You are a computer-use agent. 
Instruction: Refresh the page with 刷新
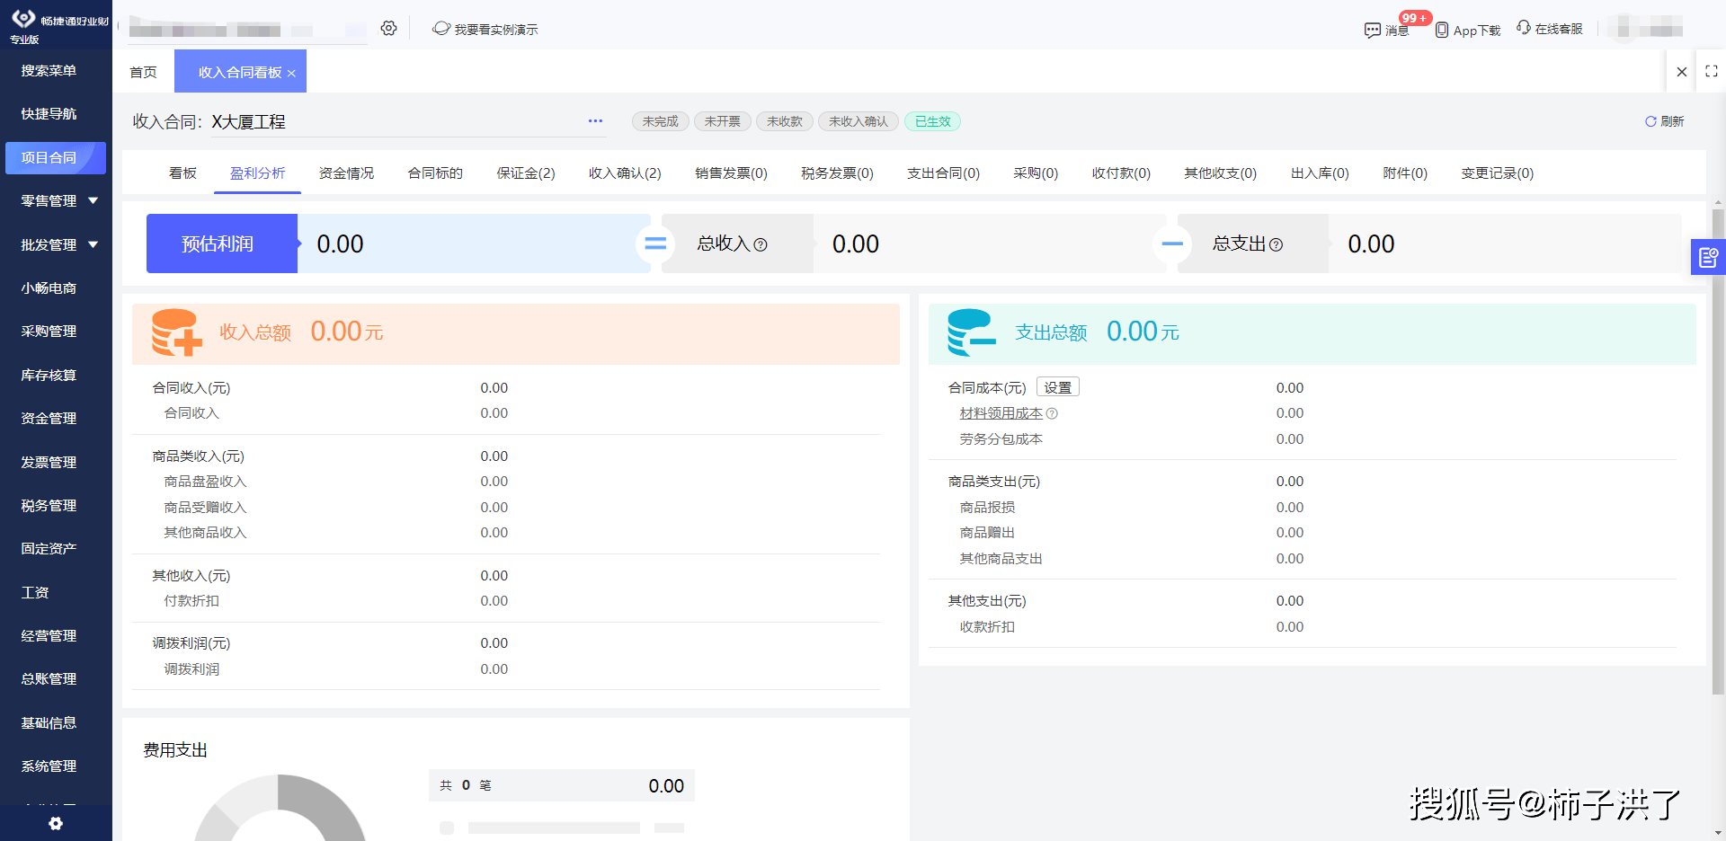click(x=1664, y=121)
